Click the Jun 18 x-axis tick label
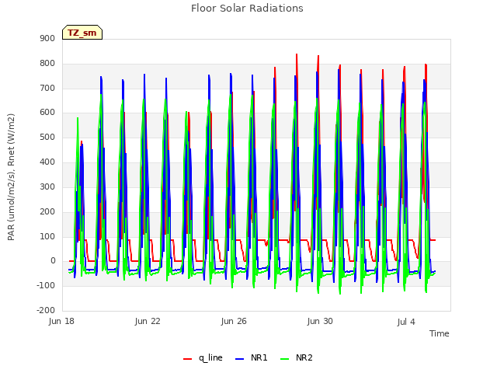The image size is (497, 373). (61, 321)
